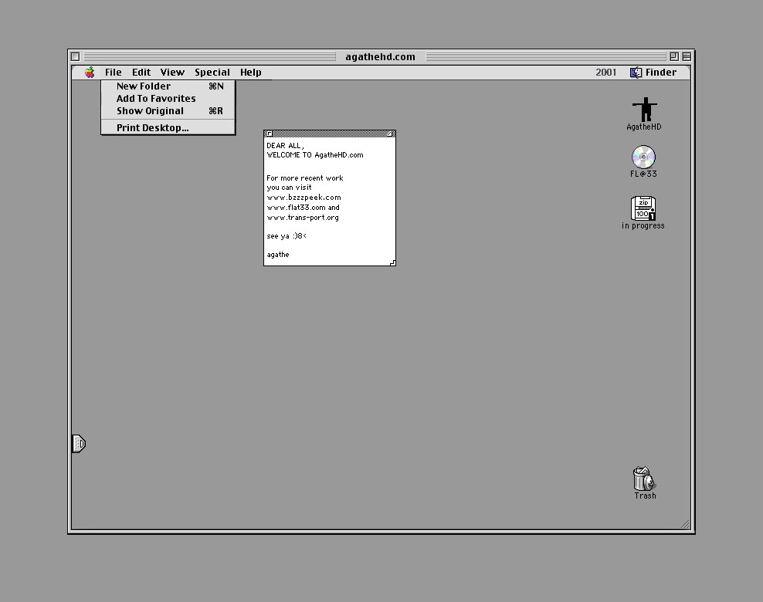The image size is (763, 602).
Task: Click the Finder application icon in menu bar
Action: pos(636,73)
